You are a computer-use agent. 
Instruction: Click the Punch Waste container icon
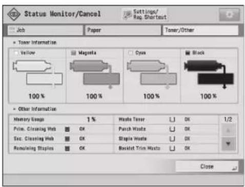coord(172,129)
